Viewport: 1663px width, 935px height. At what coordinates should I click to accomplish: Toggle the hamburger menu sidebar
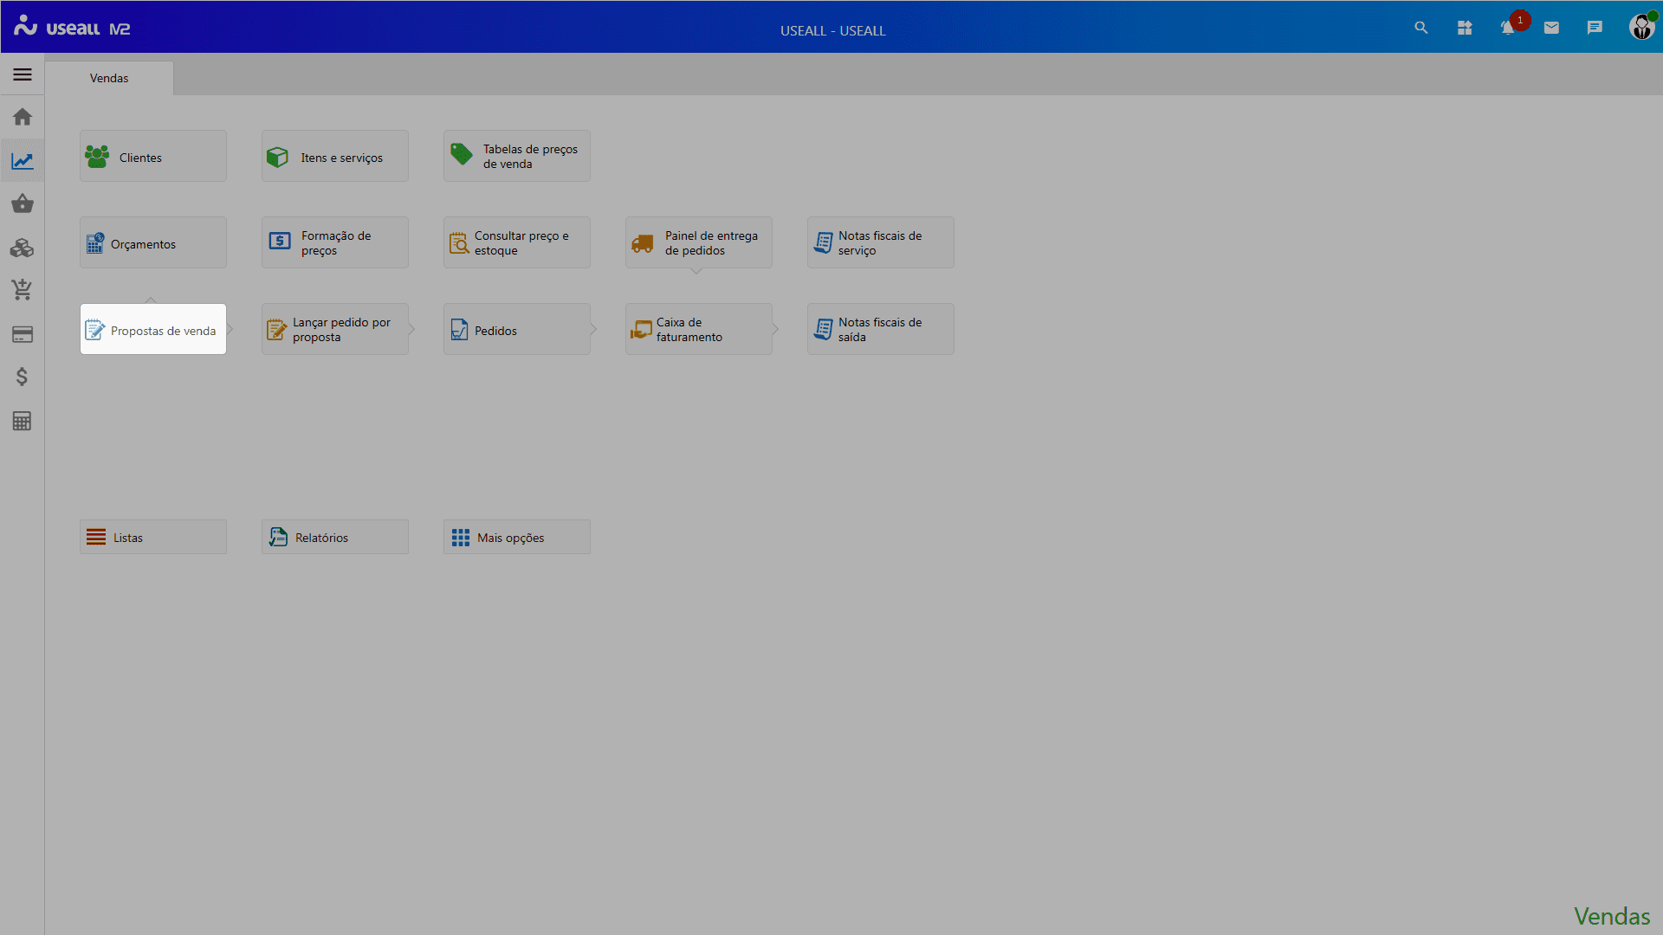23,74
